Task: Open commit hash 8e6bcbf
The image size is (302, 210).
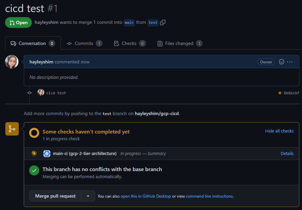Action: click(291, 93)
